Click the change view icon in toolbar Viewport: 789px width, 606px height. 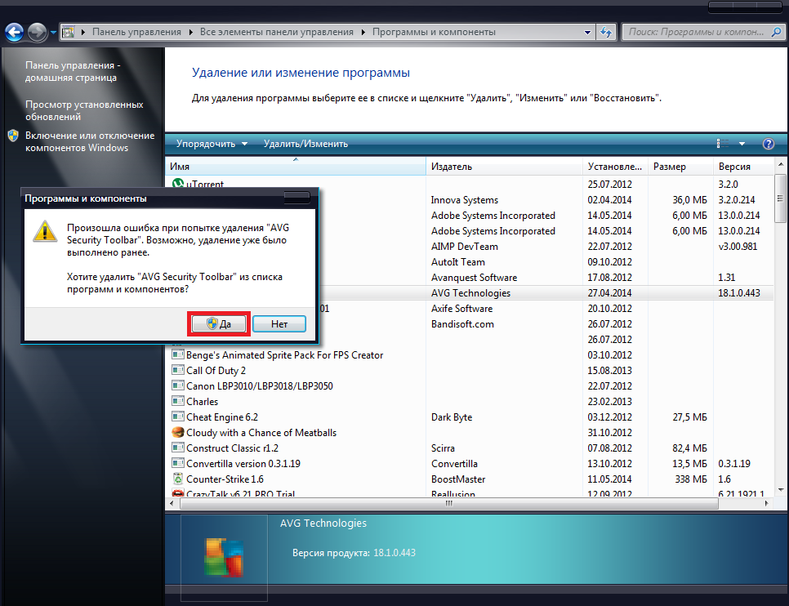[x=723, y=144]
